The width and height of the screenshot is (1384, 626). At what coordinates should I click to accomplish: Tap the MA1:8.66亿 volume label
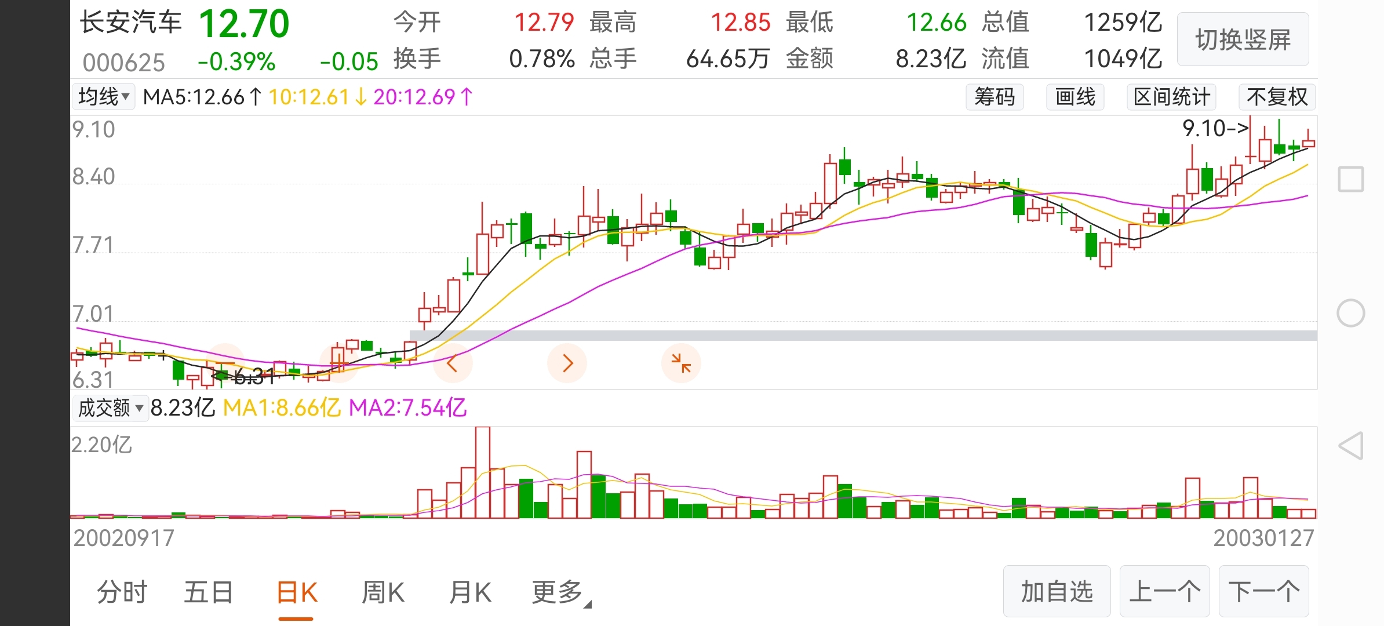point(282,408)
